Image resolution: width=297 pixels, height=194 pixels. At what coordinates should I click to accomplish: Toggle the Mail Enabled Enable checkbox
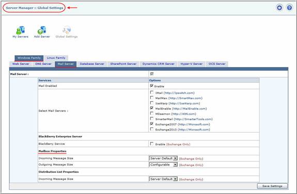(x=152, y=86)
